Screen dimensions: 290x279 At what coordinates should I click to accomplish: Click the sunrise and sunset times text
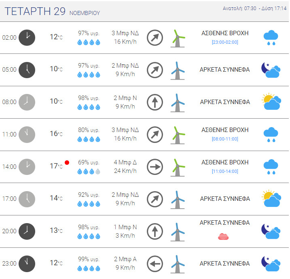point(254,9)
